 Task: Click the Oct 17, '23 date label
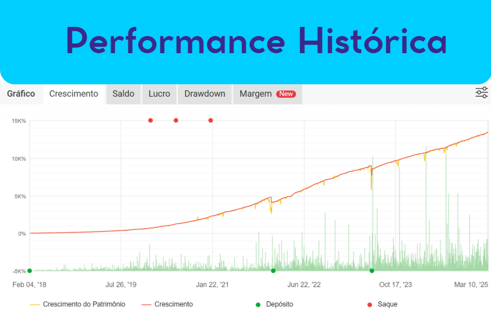click(x=395, y=285)
